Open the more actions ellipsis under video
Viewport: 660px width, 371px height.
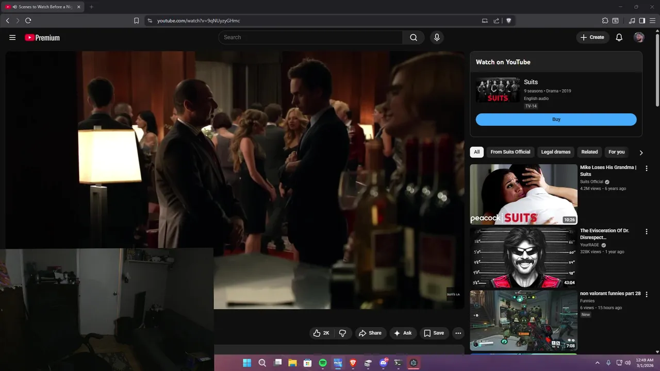pos(458,333)
